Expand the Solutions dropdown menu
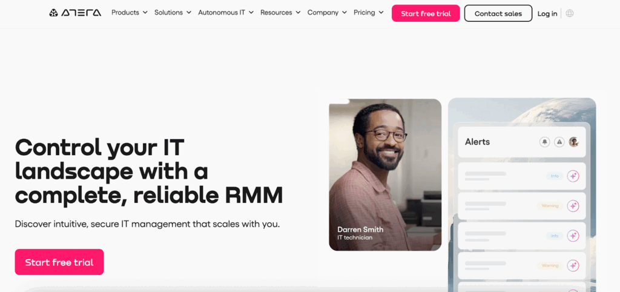Image resolution: width=620 pixels, height=292 pixels. pos(173,13)
